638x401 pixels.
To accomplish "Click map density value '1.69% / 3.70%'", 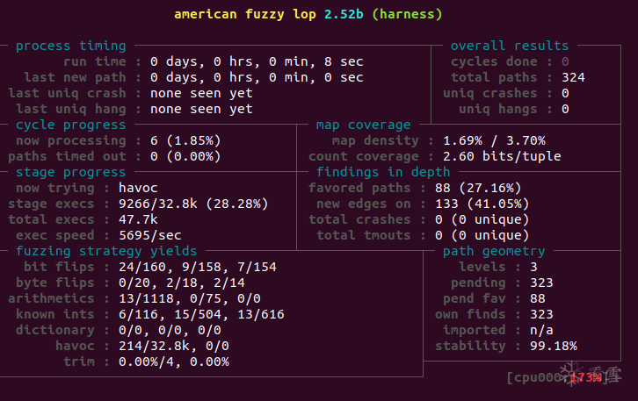I will (x=494, y=141).
